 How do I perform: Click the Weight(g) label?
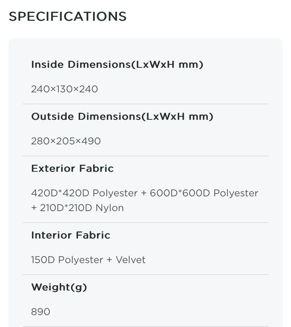[x=59, y=287]
